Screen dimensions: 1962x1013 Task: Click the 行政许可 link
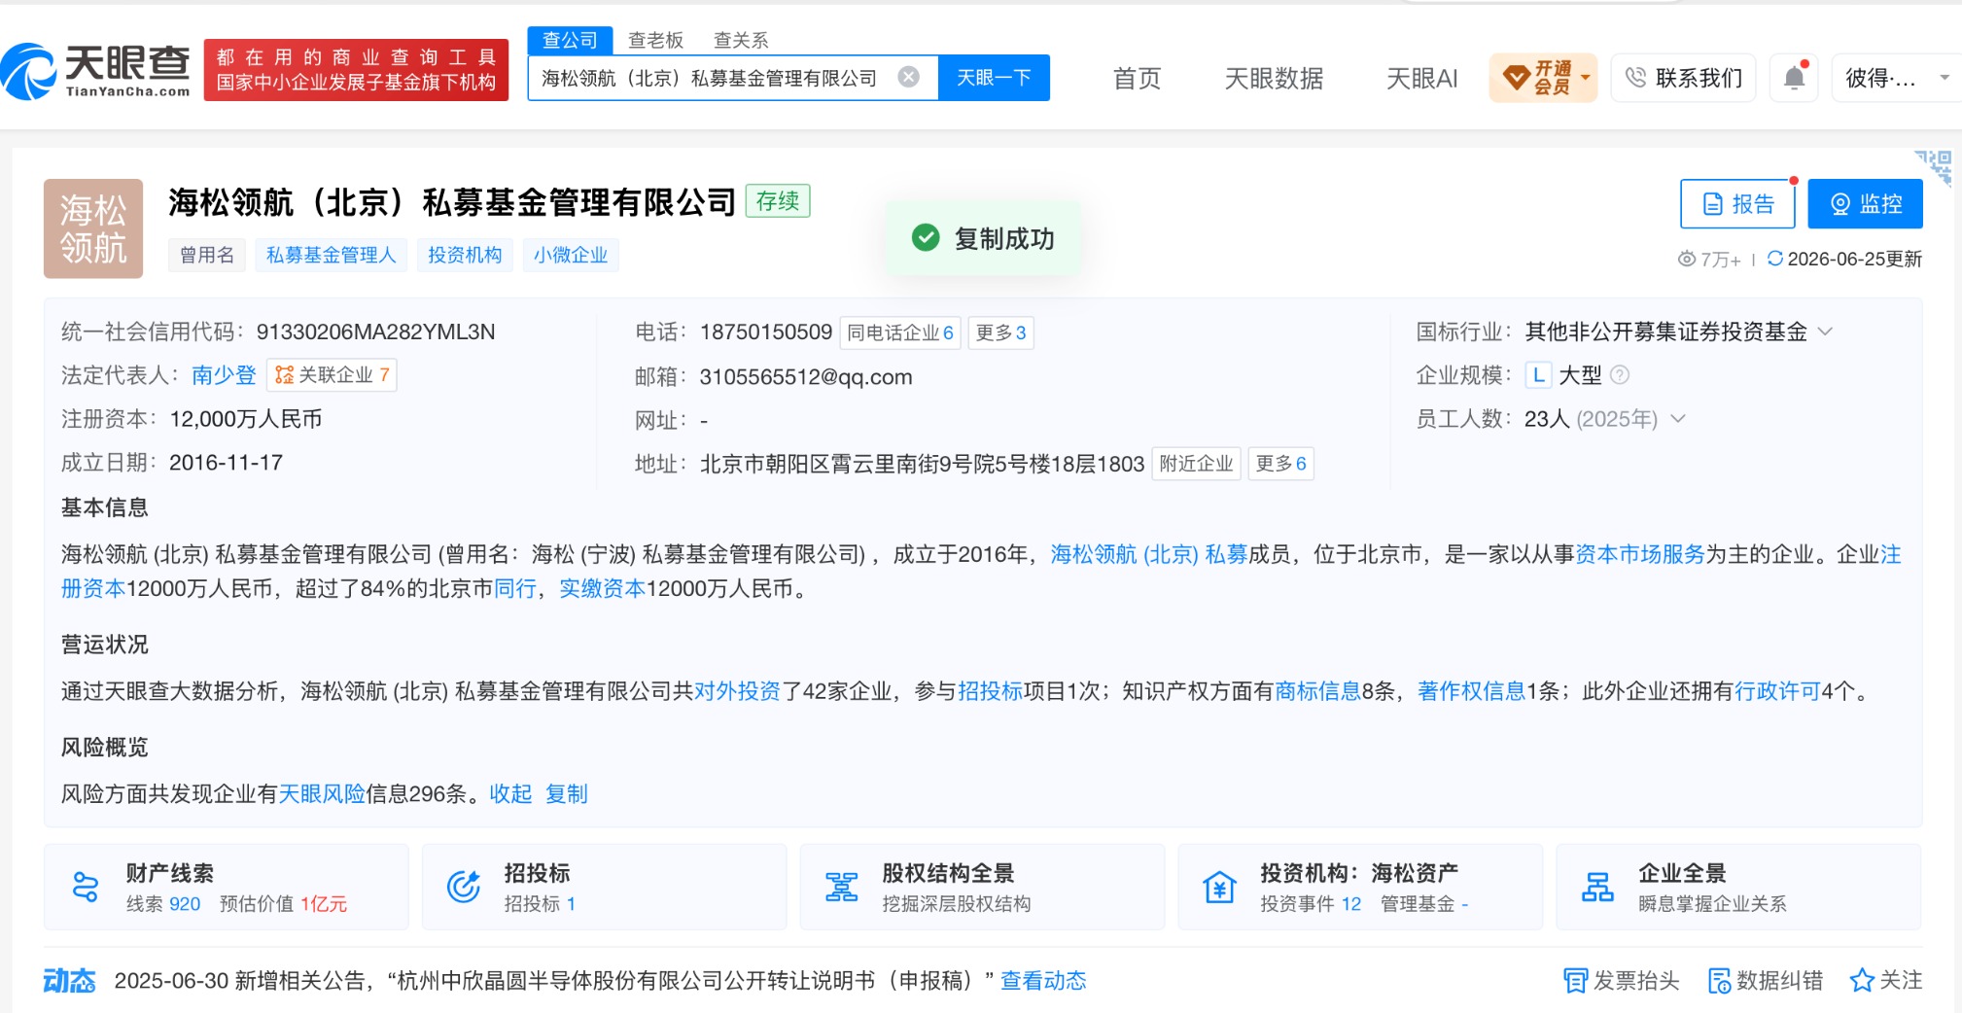click(x=1777, y=691)
